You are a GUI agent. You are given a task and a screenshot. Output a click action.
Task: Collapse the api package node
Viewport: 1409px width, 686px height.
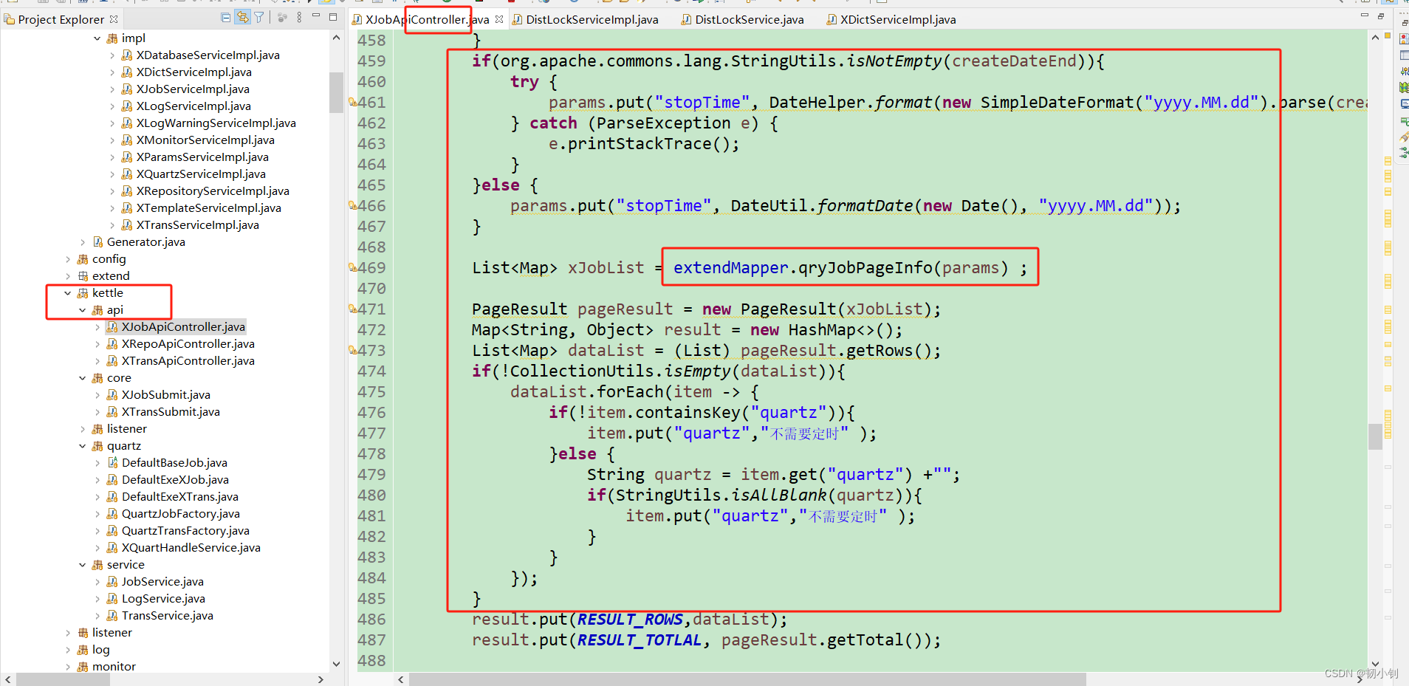[x=82, y=310]
